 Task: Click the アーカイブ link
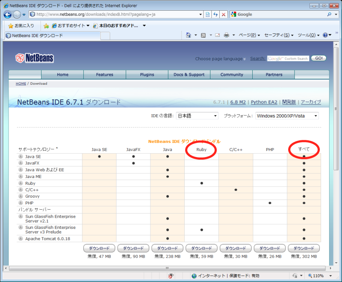(x=311, y=102)
